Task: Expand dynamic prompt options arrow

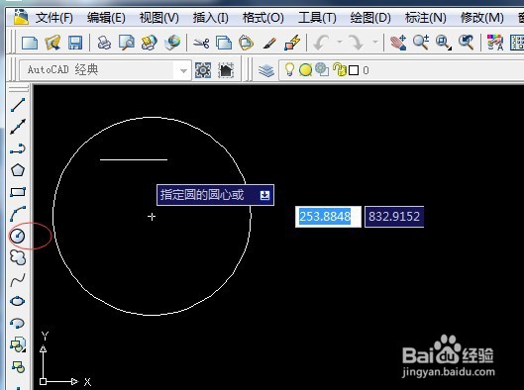Action: tap(264, 195)
